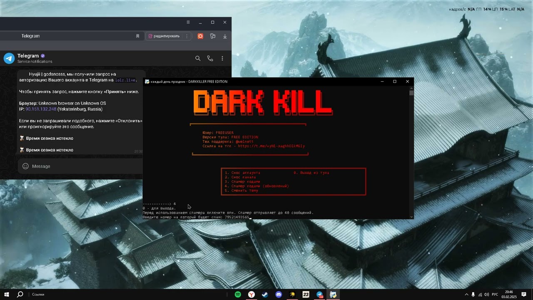533x300 pixels.
Task: Open the network tray icon
Action: click(480, 295)
